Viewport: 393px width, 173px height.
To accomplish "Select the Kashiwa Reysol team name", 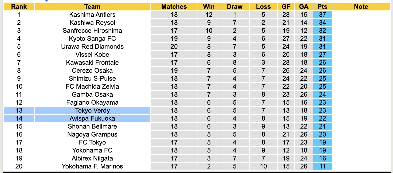I will 92,23.
